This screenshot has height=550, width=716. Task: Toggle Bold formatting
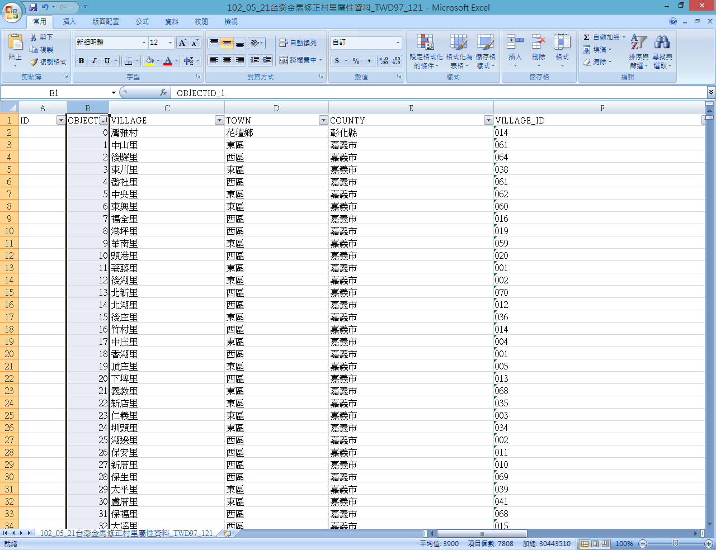click(82, 61)
